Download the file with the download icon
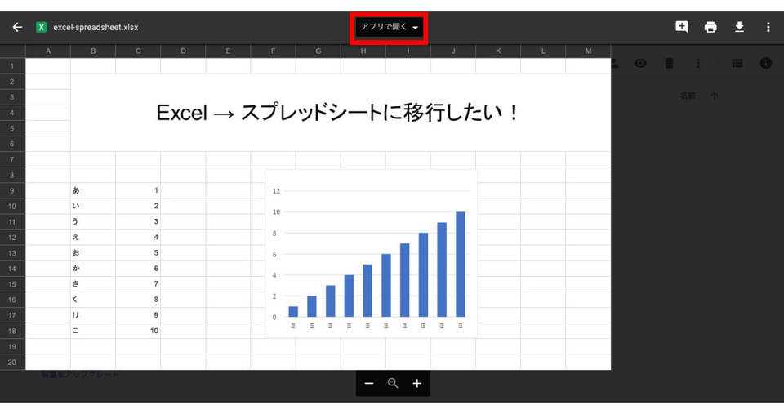This screenshot has width=784, height=414. [739, 27]
